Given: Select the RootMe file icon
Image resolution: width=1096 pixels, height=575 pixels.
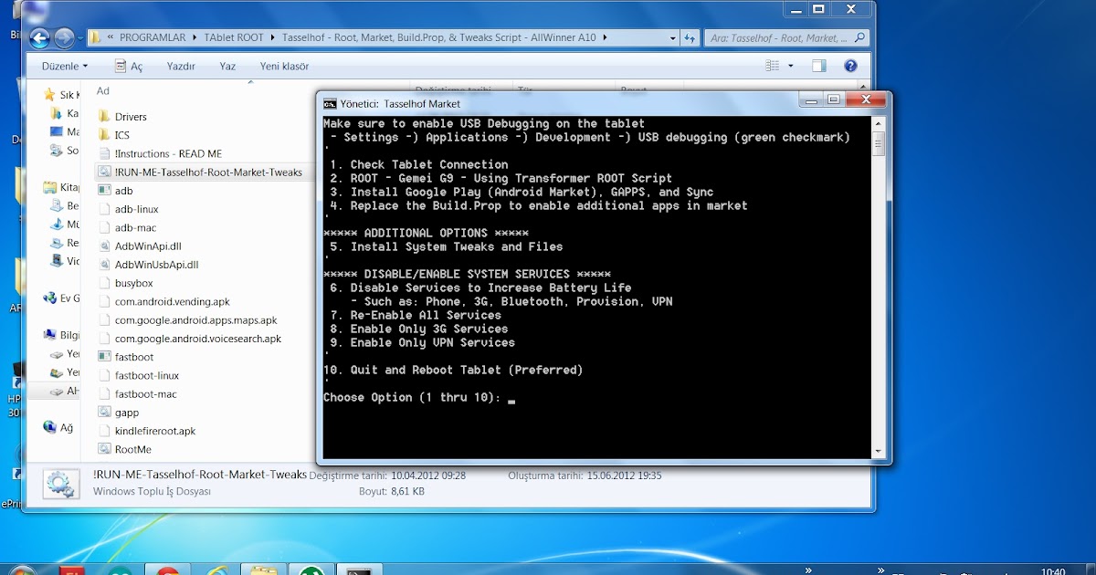Looking at the screenshot, I should click(x=103, y=449).
